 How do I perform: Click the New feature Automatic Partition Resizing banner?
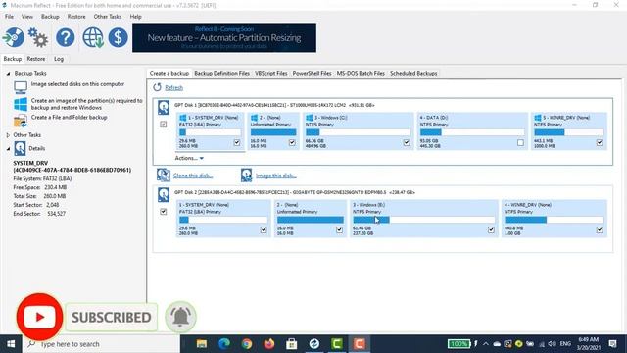[x=224, y=37]
